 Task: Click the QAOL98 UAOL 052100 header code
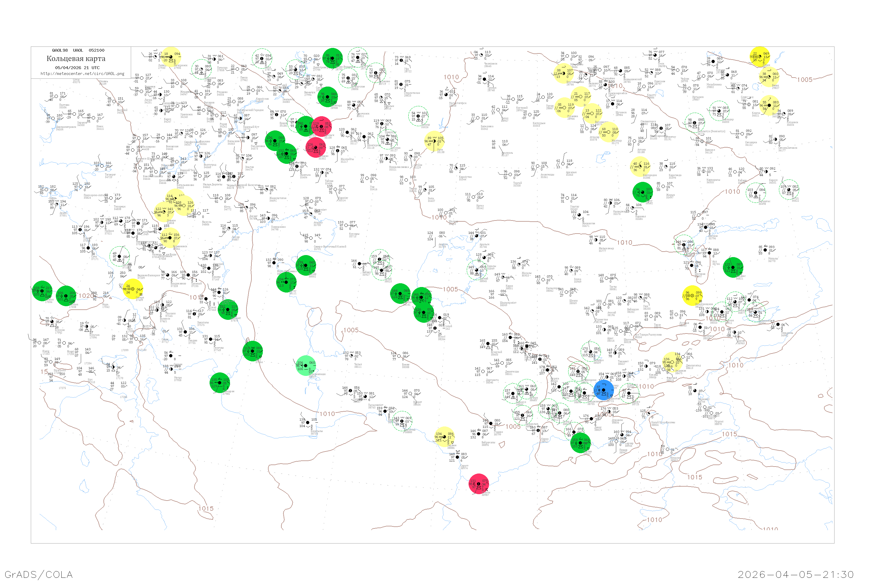click(78, 50)
